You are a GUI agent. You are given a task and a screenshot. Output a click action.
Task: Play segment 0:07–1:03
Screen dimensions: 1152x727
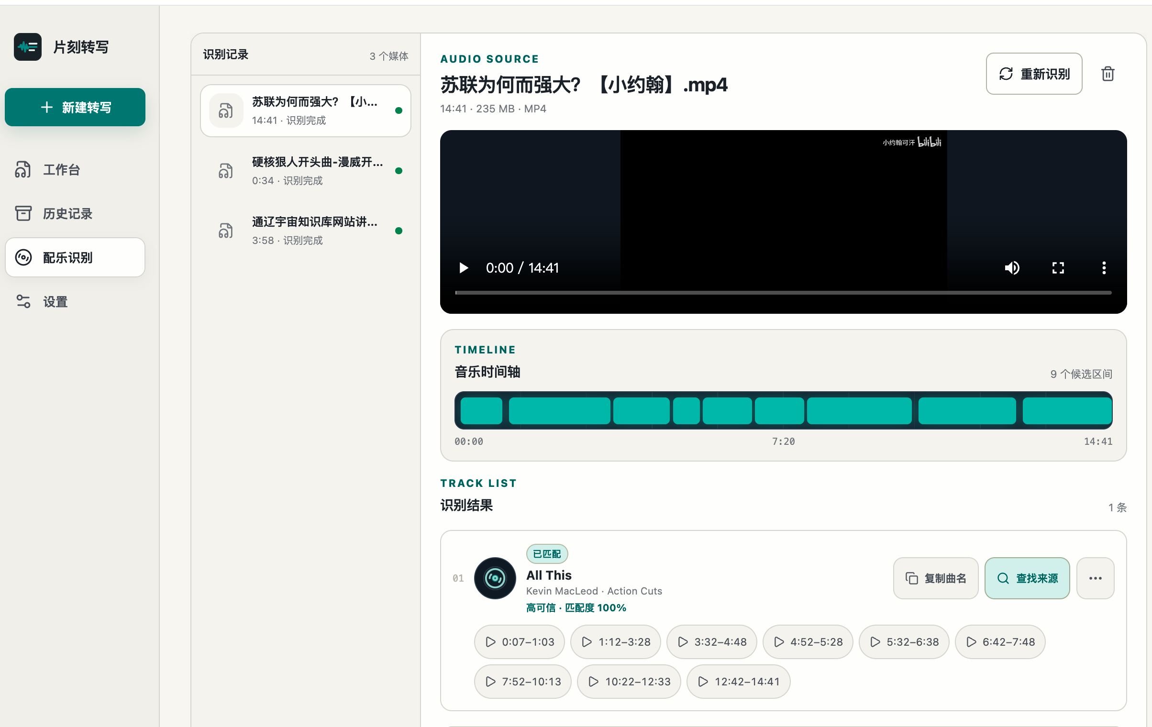[x=520, y=642]
